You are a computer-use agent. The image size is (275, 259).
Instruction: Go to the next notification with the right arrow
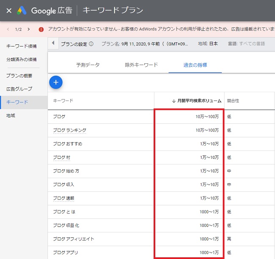click(29, 29)
